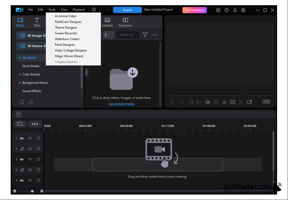Click the AI Image generator button
Screen dimensions: 288x200
tap(31, 35)
